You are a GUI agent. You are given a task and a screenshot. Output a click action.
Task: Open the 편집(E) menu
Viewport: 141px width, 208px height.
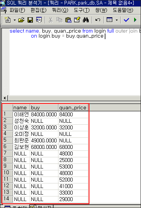click(39, 10)
